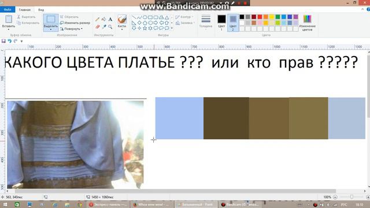Expand the Paste (Вставить) dropdown arrow
Screen dimensions: 370x208
pos(9,29)
